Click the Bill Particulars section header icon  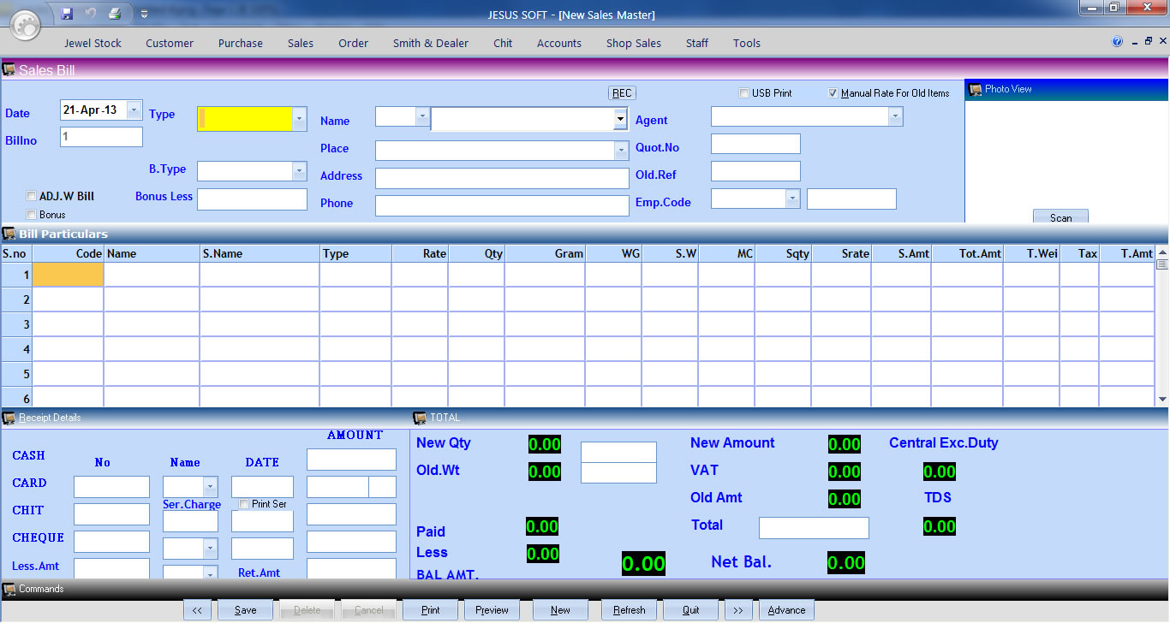click(9, 234)
